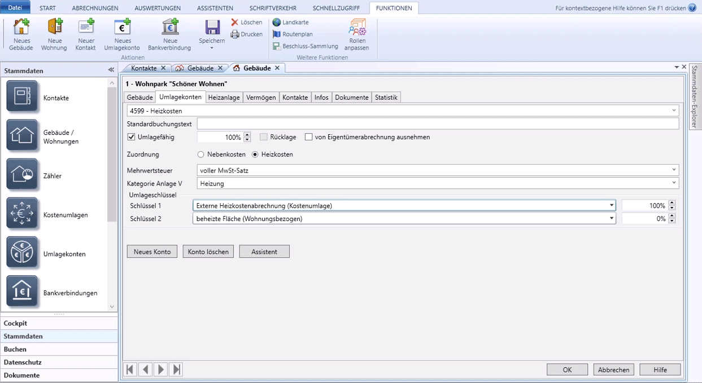Viewport: 702px width, 383px height.
Task: Check 'von Eigentümerabrechnung ausnehmen'
Action: [x=308, y=137]
